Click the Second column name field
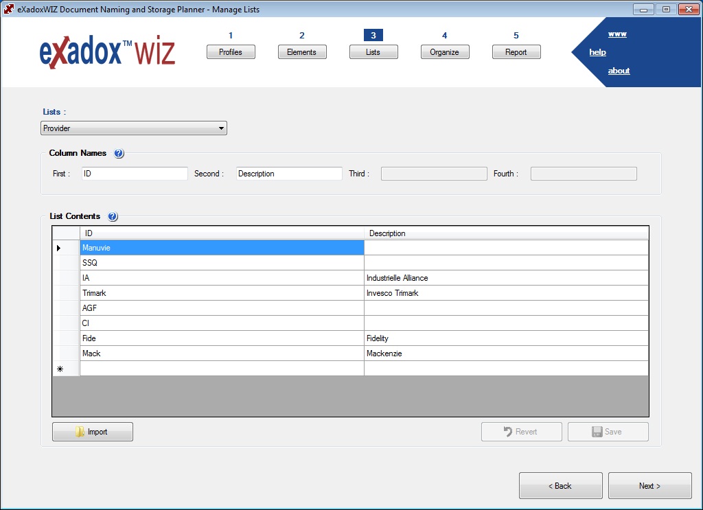This screenshot has width=703, height=510. pyautogui.click(x=289, y=174)
